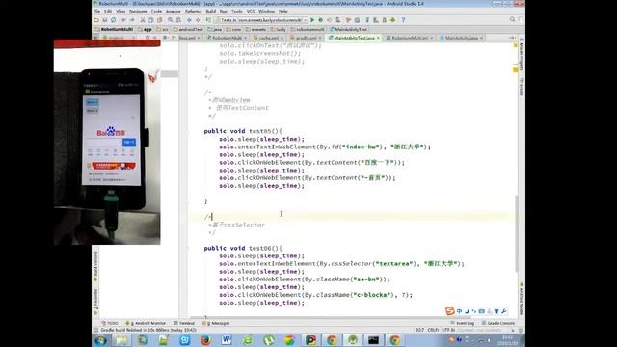Open the Gradle Console tool window
This screenshot has width=617, height=347.
click(x=498, y=323)
